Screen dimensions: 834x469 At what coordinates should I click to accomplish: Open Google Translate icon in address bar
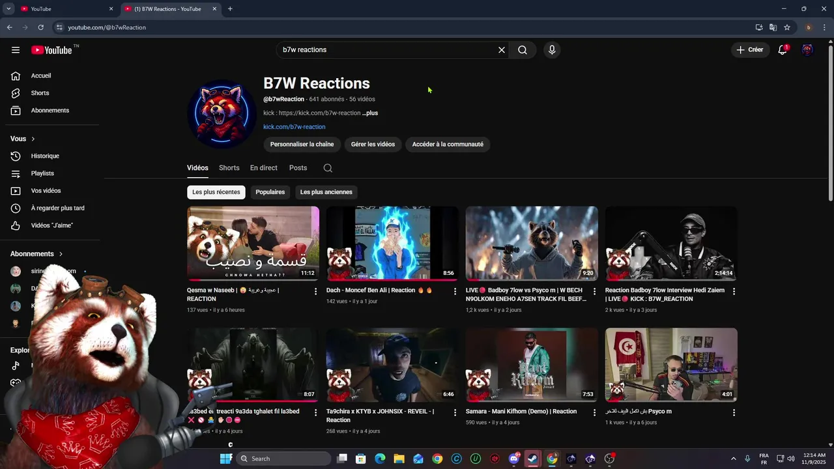point(773,27)
